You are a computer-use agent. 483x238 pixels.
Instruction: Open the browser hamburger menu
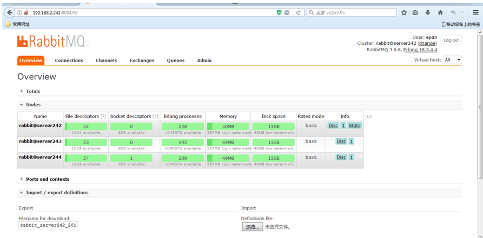coord(475,12)
